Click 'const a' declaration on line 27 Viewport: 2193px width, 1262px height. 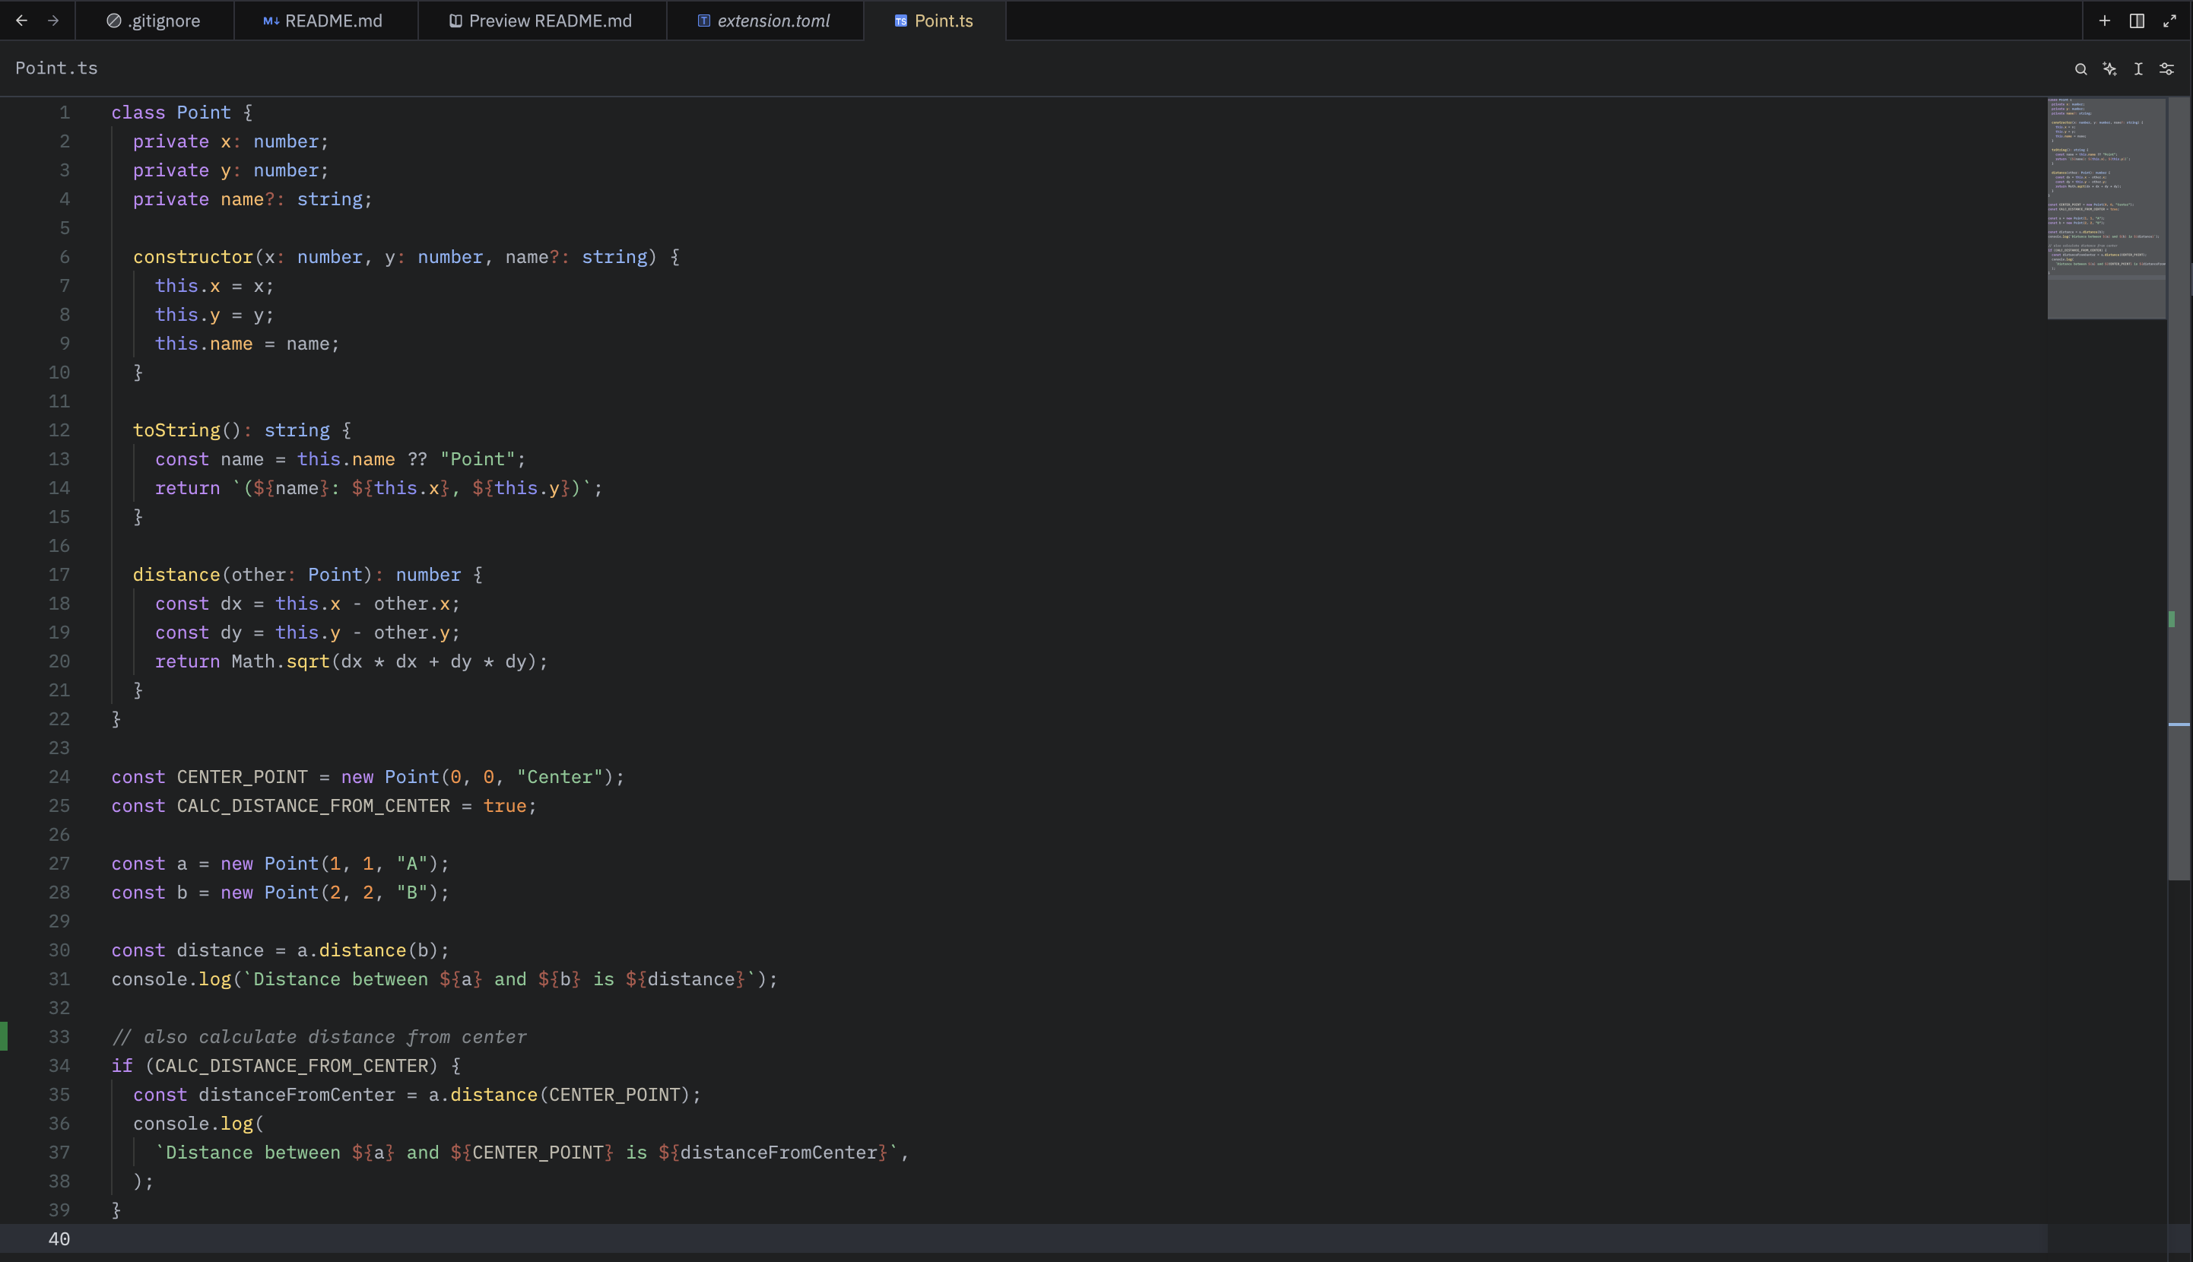point(149,864)
